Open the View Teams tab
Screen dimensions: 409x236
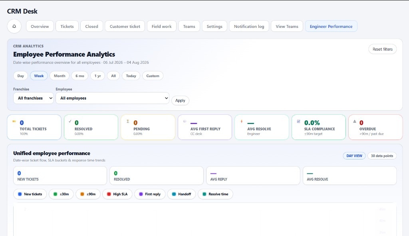[287, 26]
